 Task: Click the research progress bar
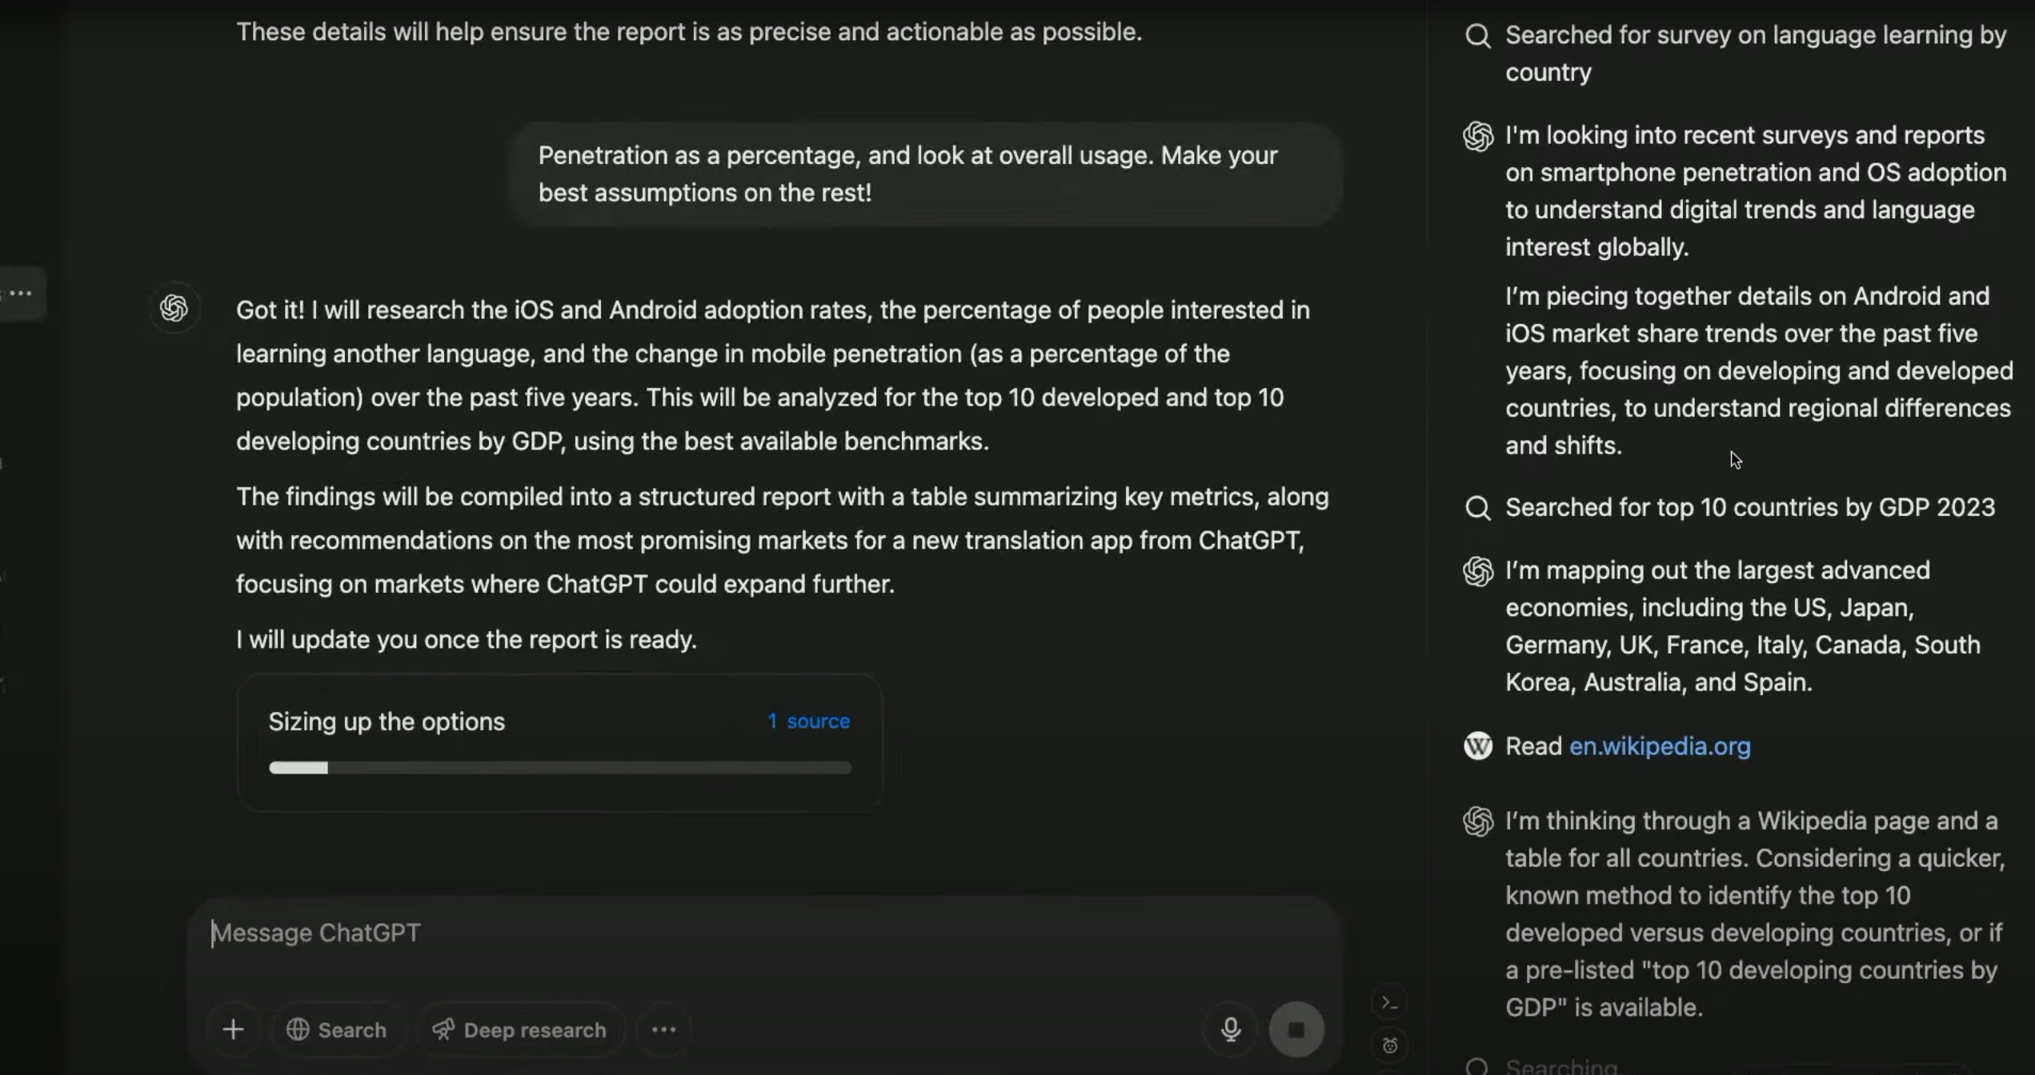[x=559, y=768]
